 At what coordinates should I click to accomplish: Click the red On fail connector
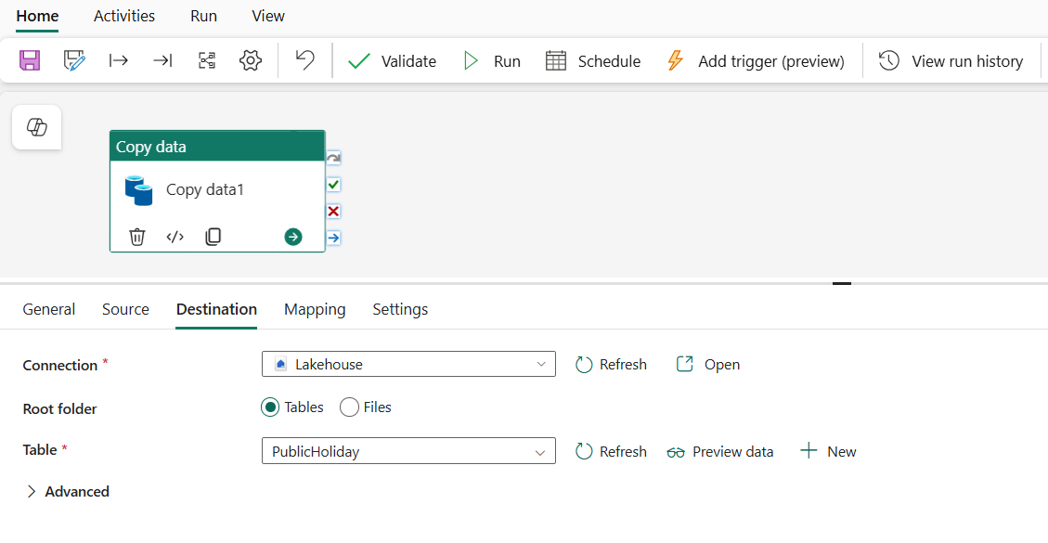click(333, 212)
